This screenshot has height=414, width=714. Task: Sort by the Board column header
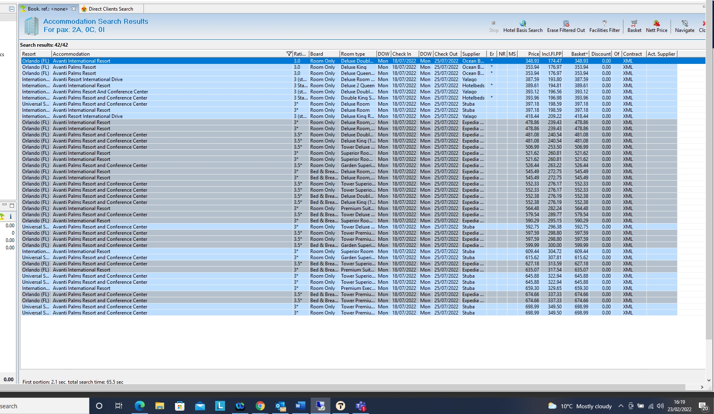[x=324, y=54]
